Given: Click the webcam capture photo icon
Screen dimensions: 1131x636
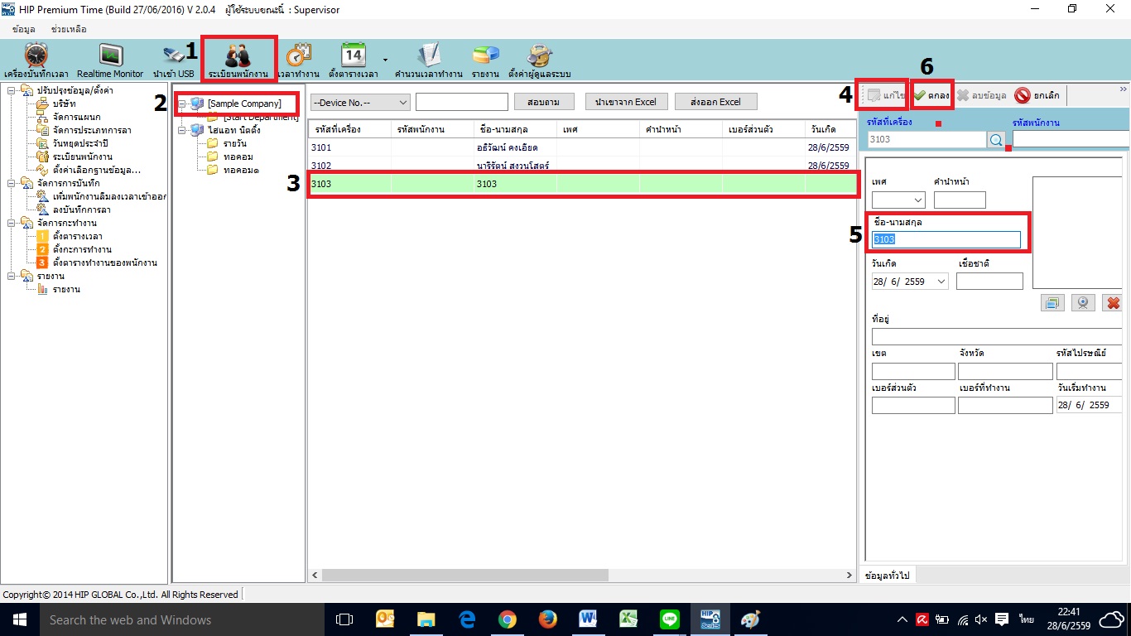Looking at the screenshot, I should tap(1082, 303).
